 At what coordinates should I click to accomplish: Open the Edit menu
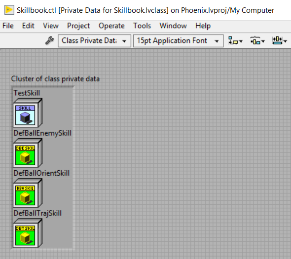(28, 26)
